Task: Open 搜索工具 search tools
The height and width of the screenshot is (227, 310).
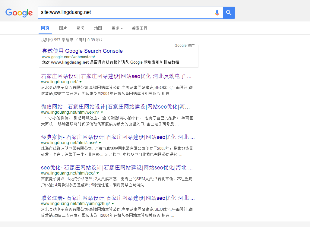Action: point(140,28)
